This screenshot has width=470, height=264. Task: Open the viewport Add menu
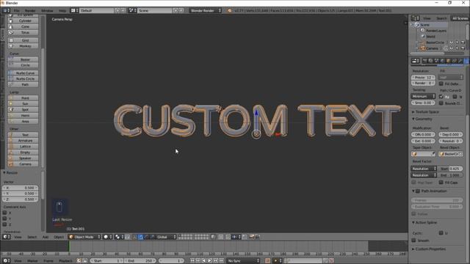pos(46,237)
